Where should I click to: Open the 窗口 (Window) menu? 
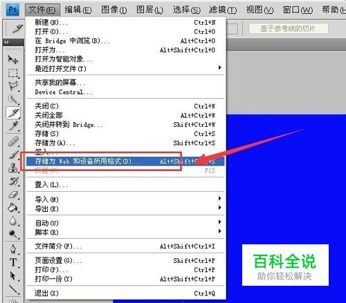coord(298,10)
